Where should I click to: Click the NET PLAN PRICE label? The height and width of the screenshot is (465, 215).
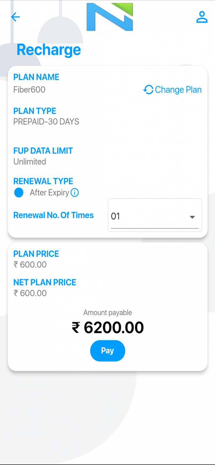coord(45,282)
